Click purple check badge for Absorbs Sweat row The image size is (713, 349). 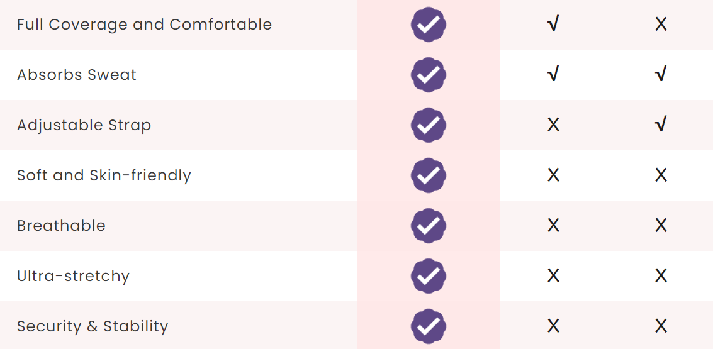(x=429, y=75)
